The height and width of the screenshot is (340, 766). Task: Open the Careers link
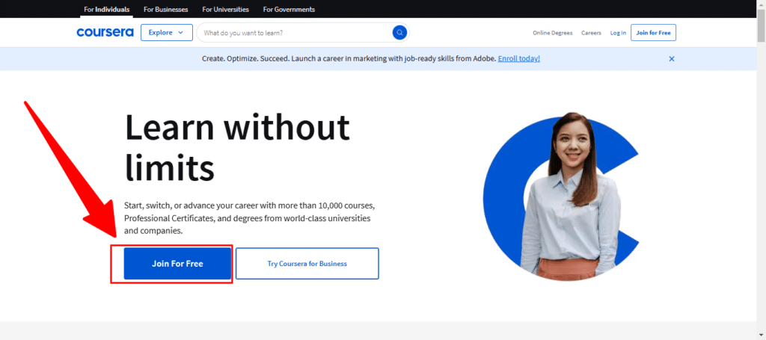[x=591, y=33]
